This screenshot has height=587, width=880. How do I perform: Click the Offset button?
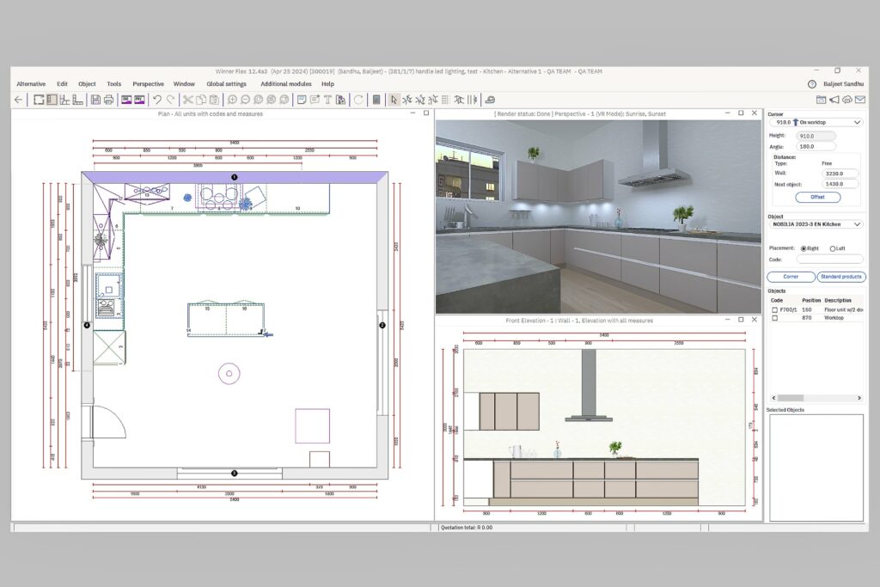coord(816,197)
